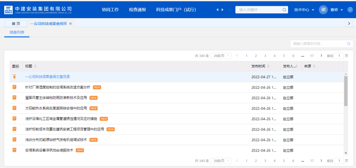Open the 协同工作 menu
This screenshot has width=356, height=168.
[x=110, y=10]
